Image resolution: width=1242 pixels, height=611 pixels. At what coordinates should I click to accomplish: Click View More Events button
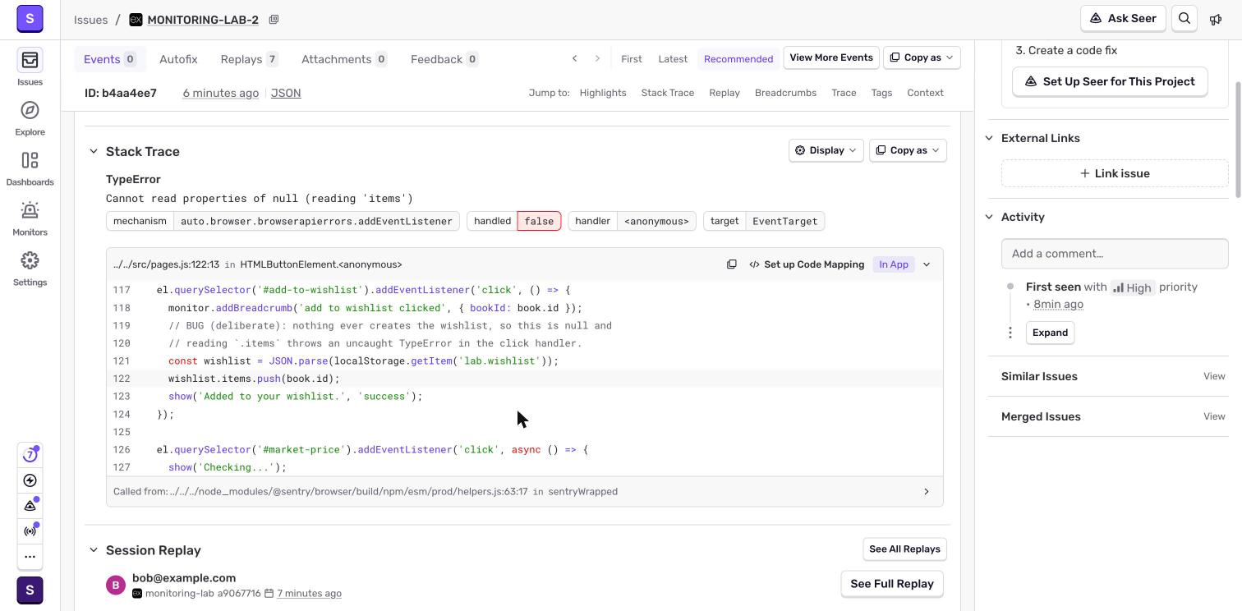[x=831, y=57]
